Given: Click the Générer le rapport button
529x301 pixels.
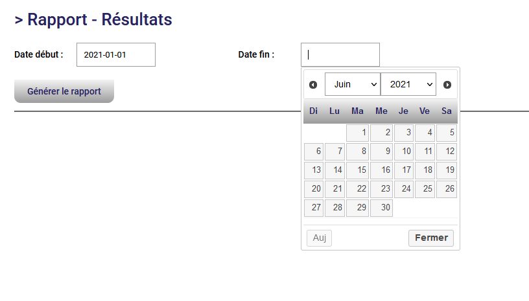Looking at the screenshot, I should (64, 91).
